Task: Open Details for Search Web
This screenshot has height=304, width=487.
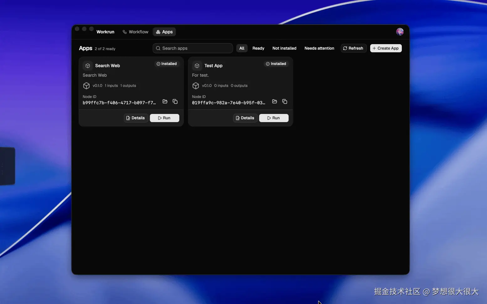Action: (136, 118)
